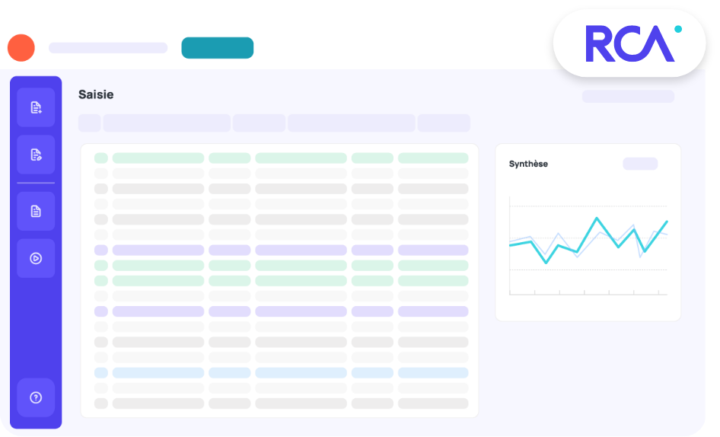Open the pill control right of Saisie

coord(628,97)
